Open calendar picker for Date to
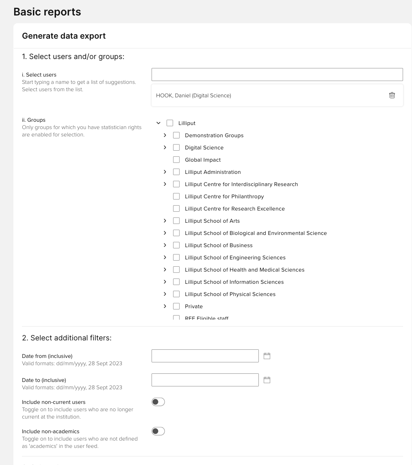The height and width of the screenshot is (465, 412). click(x=267, y=380)
